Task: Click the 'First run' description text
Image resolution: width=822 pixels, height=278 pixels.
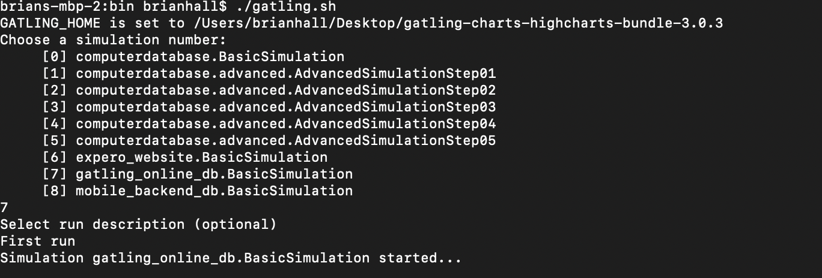Action: [x=38, y=241]
